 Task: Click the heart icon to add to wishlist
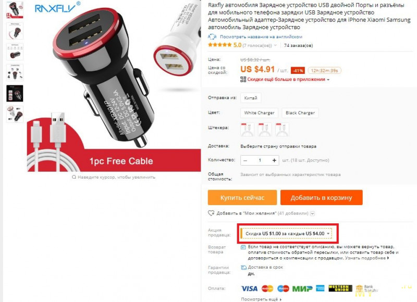[x=211, y=213]
